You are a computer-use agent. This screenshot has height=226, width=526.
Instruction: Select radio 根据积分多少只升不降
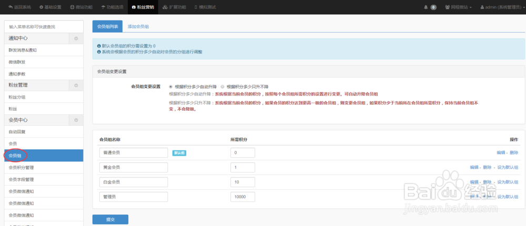pyautogui.click(x=222, y=86)
